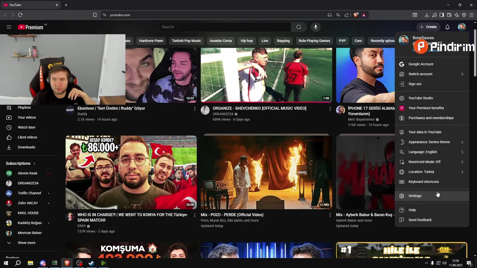Screen dimensions: 477x268
Task: Open YouTube Studio from menu
Action: [x=432, y=98]
